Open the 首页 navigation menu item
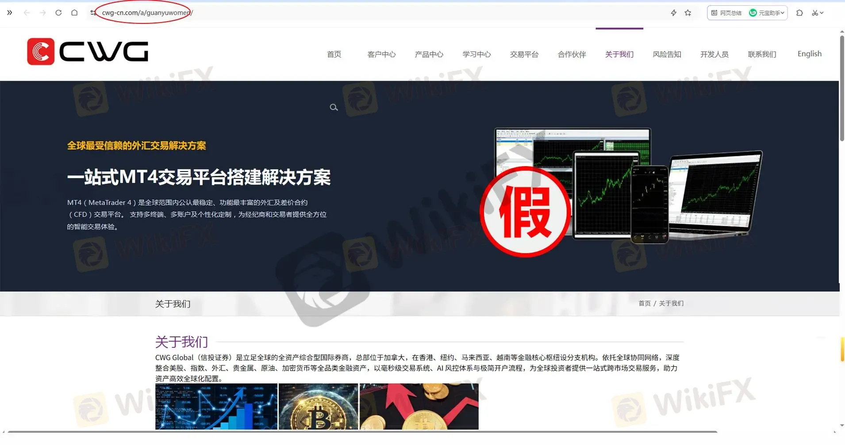This screenshot has height=445, width=845. point(334,54)
